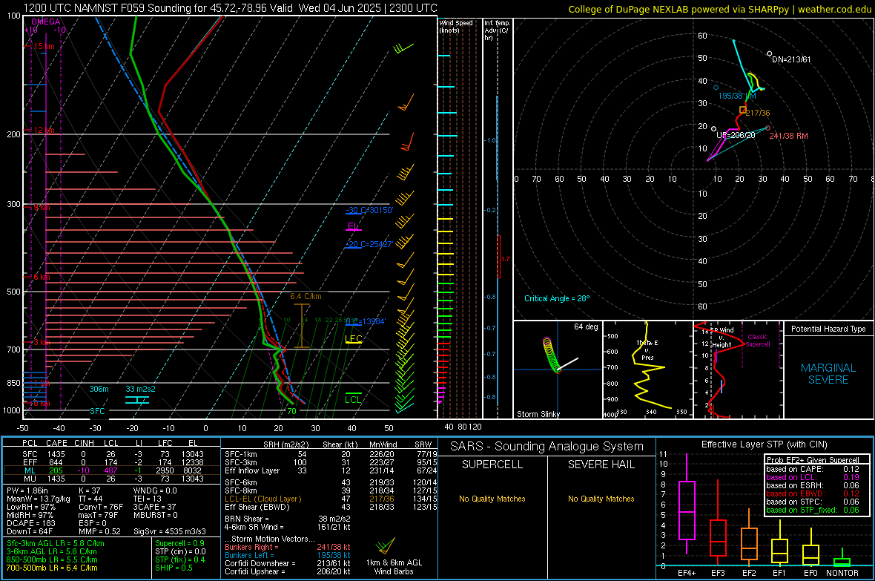The width and height of the screenshot is (875, 581).
Task: Click the Classic Supercell label
Action: 758,341
